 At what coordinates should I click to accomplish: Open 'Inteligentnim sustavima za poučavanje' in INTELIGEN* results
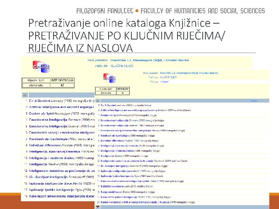point(127,161)
